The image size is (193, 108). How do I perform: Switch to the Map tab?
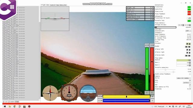pyautogui.click(x=58, y=5)
